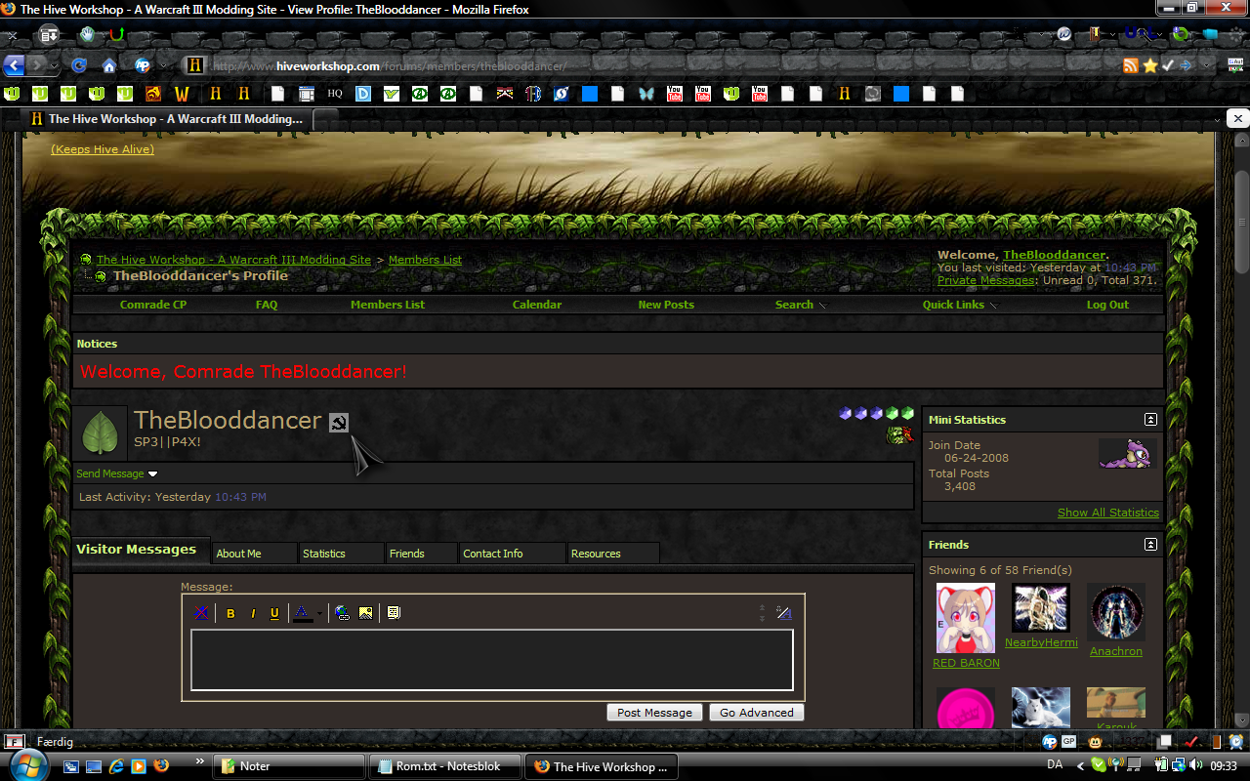Open Anachron friend avatar
Screen dimensions: 1250x781
pos(1116,612)
